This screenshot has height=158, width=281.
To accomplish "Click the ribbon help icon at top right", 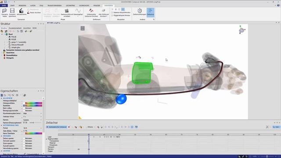I will pyautogui.click(x=278, y=6).
